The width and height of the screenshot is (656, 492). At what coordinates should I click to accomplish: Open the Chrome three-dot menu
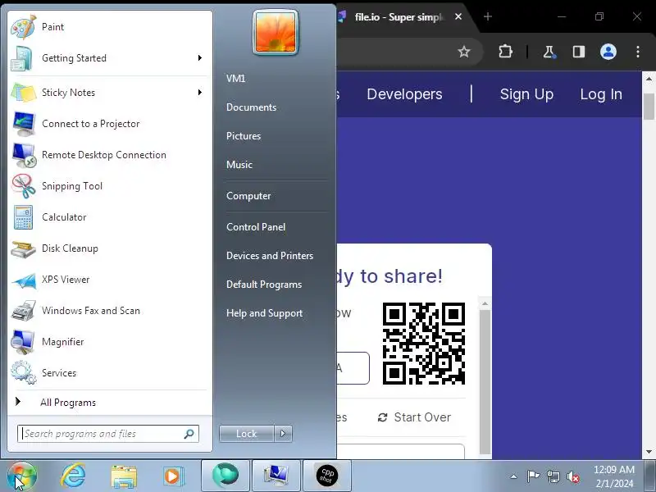click(x=638, y=52)
